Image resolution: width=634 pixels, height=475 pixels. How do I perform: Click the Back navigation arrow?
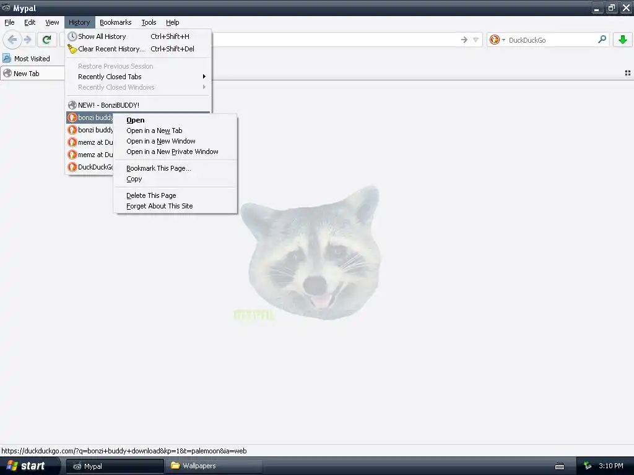pyautogui.click(x=12, y=40)
